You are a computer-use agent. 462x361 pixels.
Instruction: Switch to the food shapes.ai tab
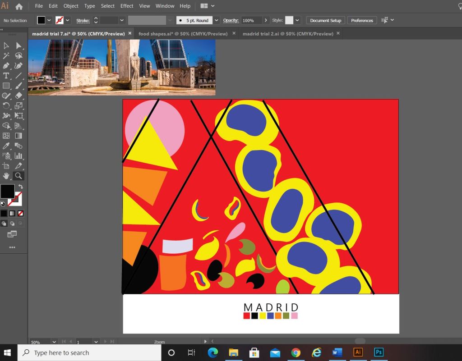pyautogui.click(x=183, y=34)
